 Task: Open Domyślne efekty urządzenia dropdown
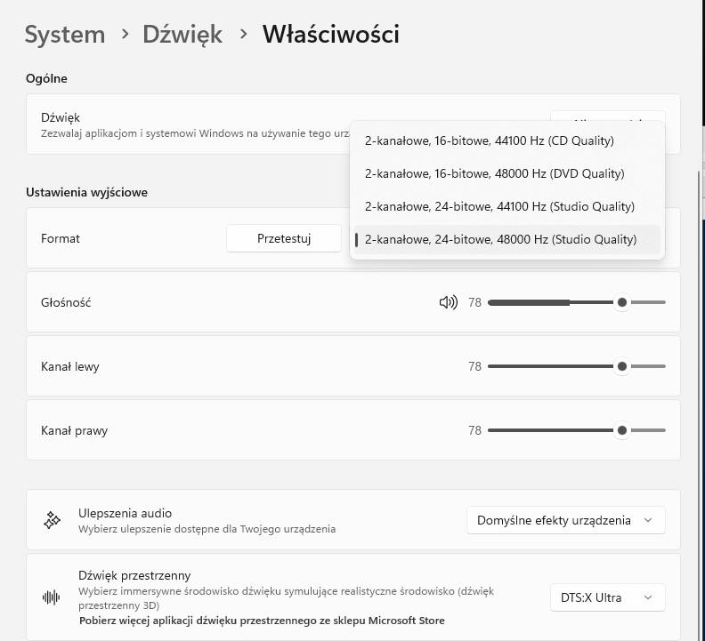565,520
